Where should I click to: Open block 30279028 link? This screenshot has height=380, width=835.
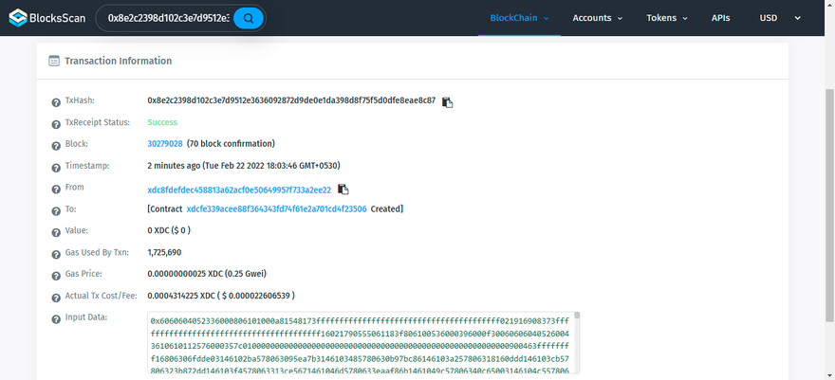pyautogui.click(x=165, y=144)
